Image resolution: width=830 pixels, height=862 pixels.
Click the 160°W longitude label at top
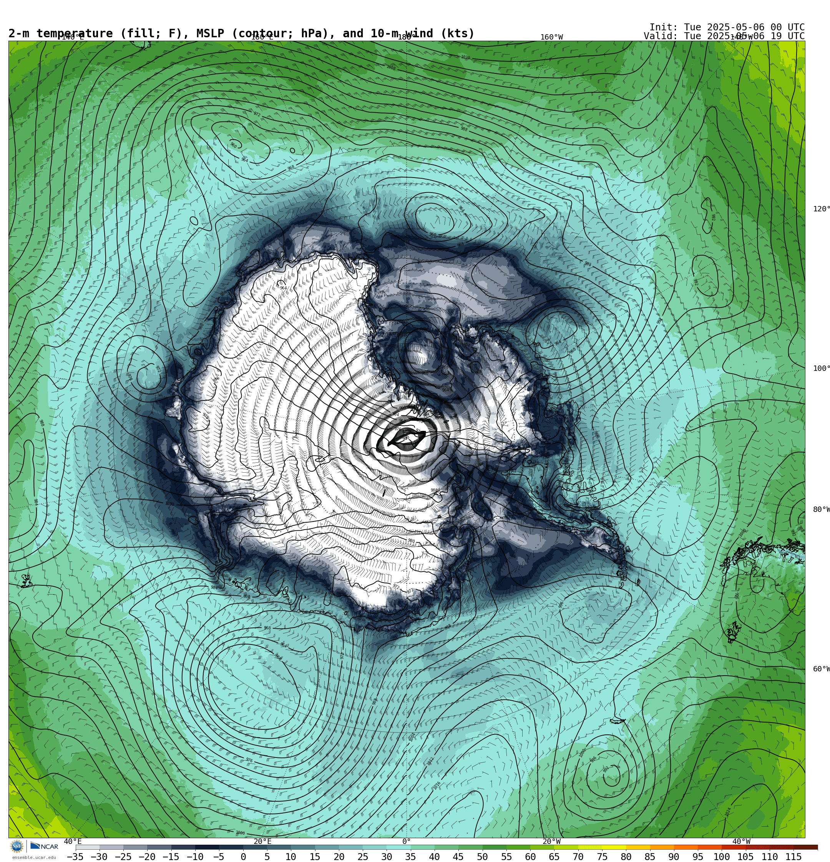(x=551, y=37)
